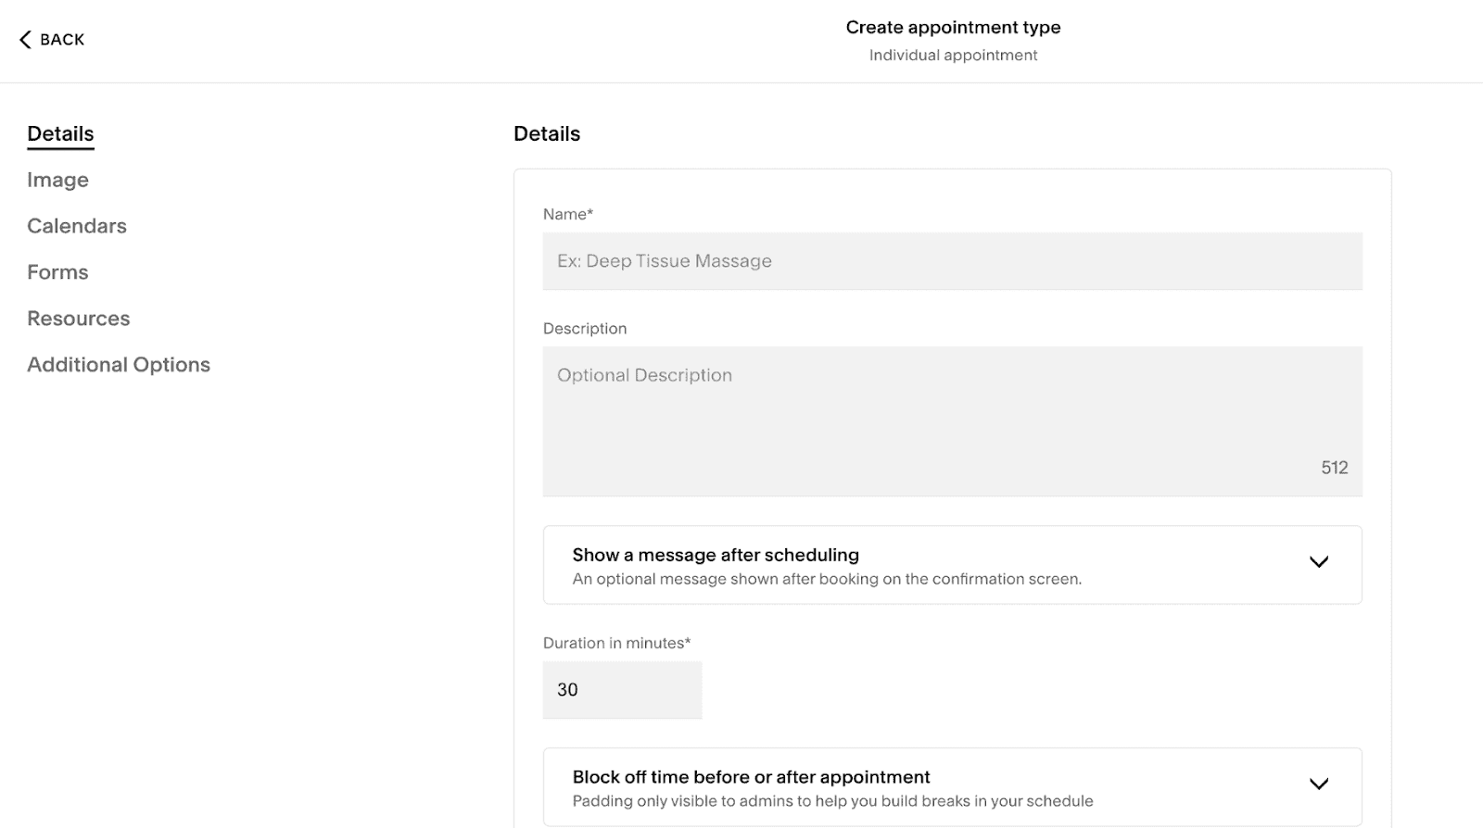
Task: Go to the 'Forms' section
Action: pyautogui.click(x=57, y=271)
